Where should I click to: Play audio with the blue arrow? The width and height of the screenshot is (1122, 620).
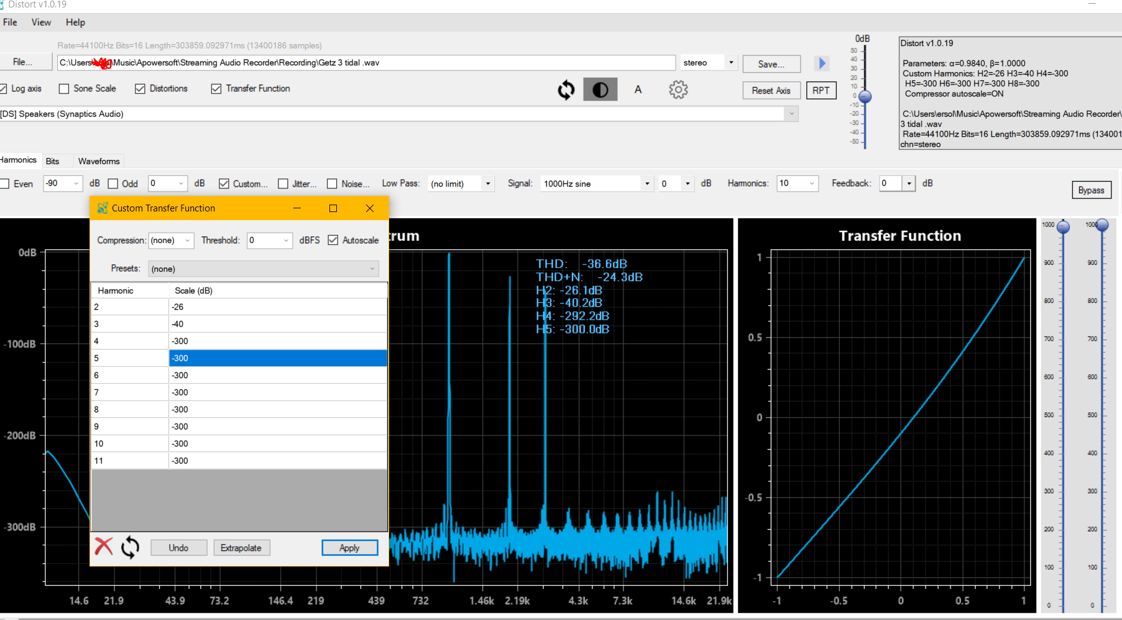point(822,63)
